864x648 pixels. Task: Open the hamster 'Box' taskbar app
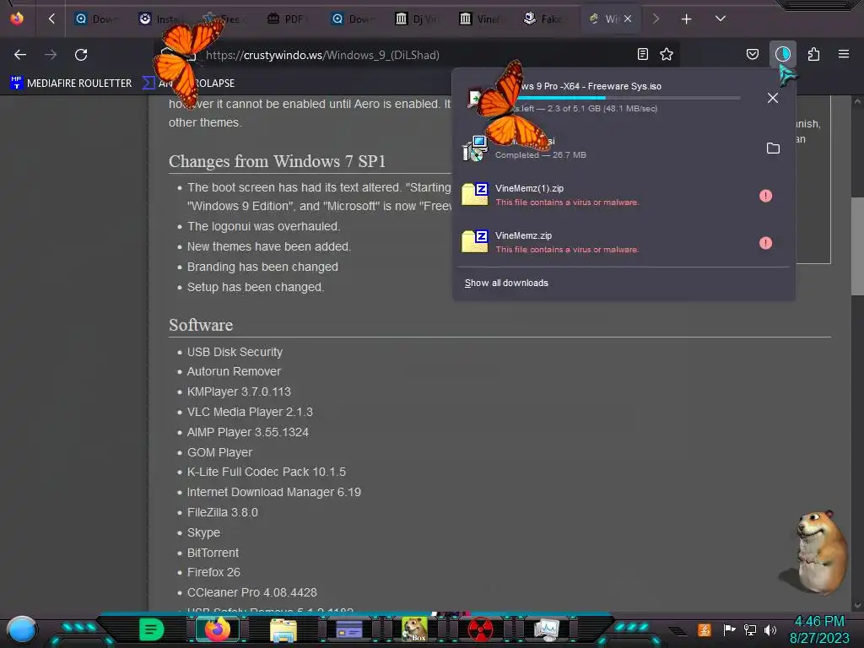[414, 629]
